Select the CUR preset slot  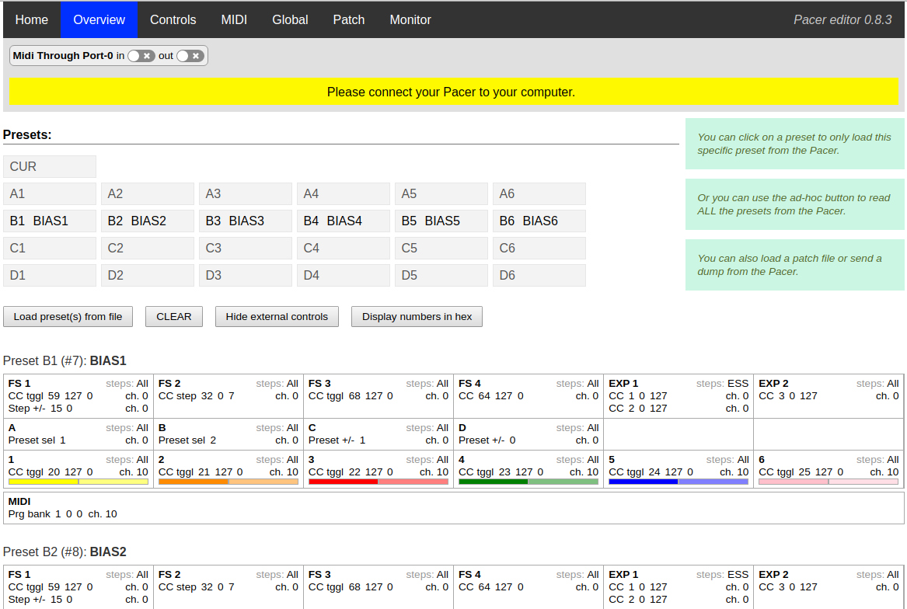50,167
